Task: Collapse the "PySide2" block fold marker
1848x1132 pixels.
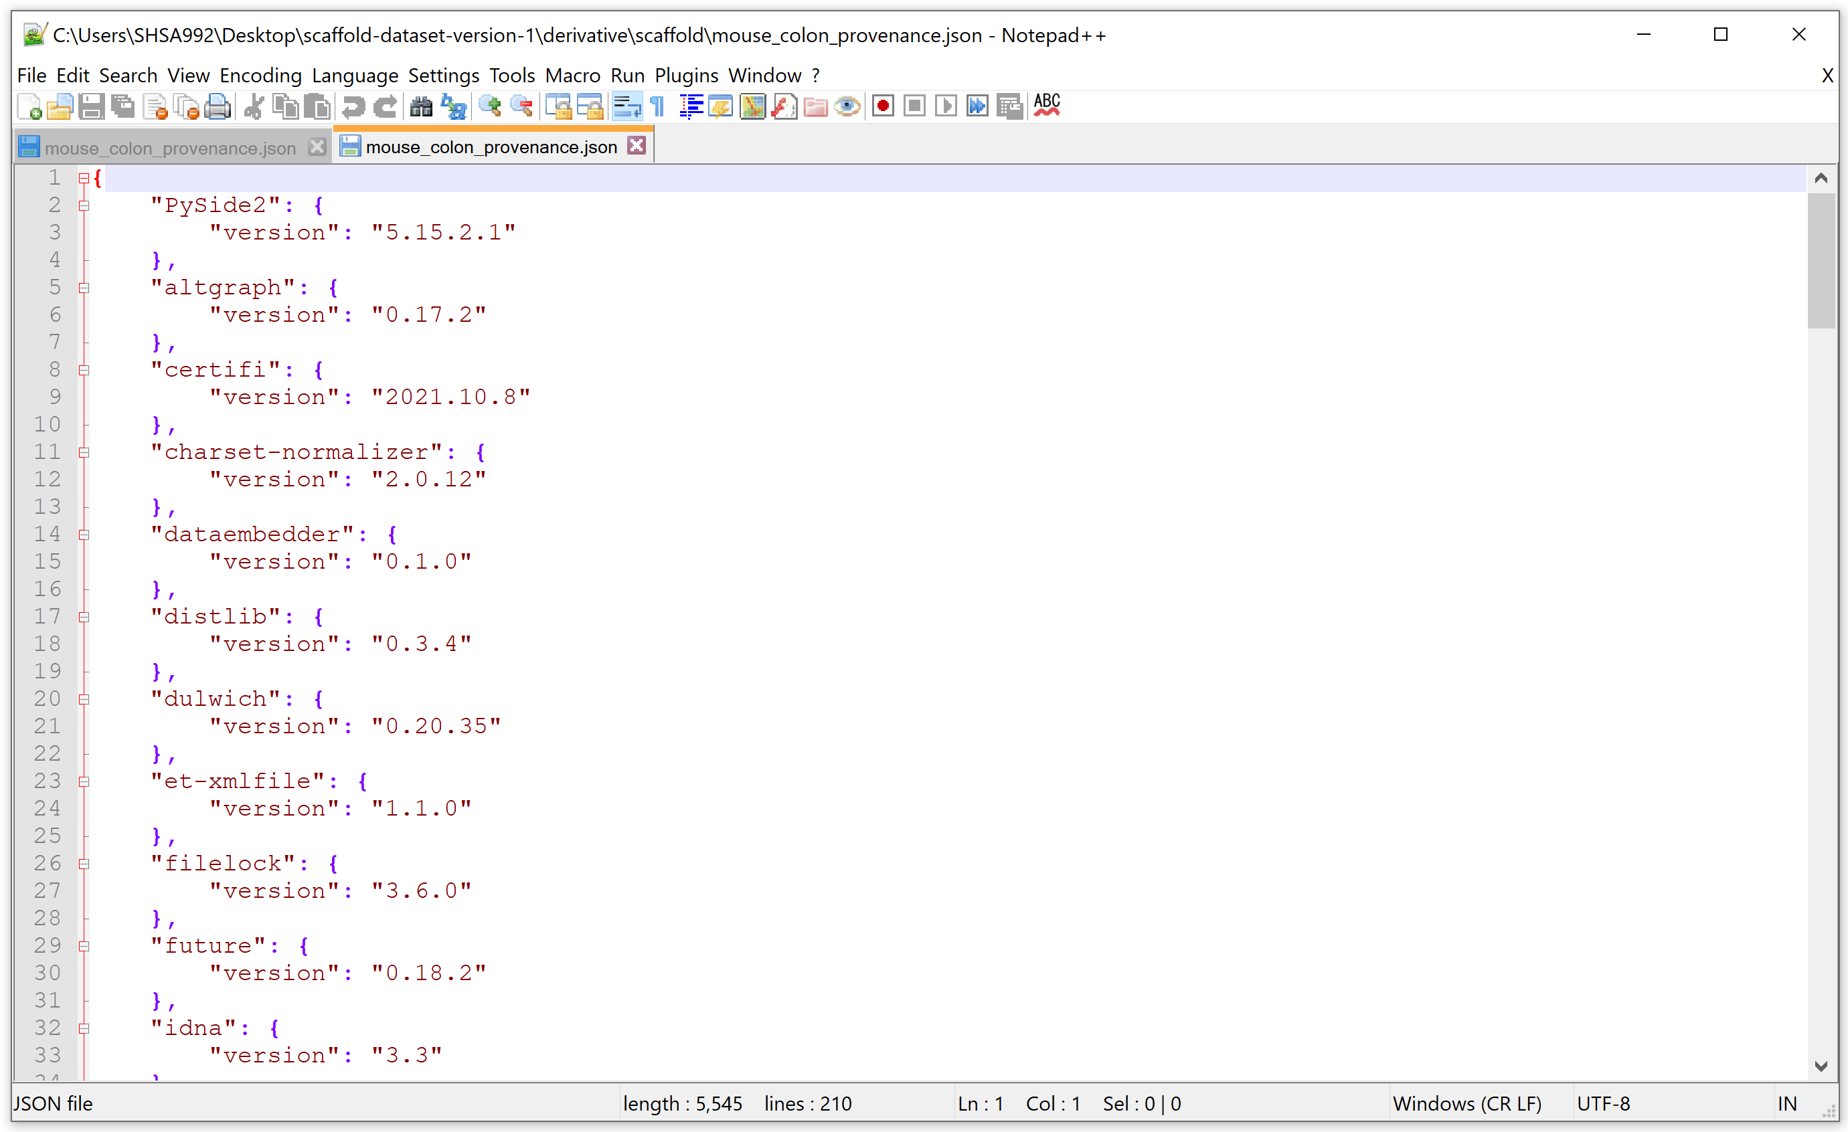Action: click(x=84, y=205)
